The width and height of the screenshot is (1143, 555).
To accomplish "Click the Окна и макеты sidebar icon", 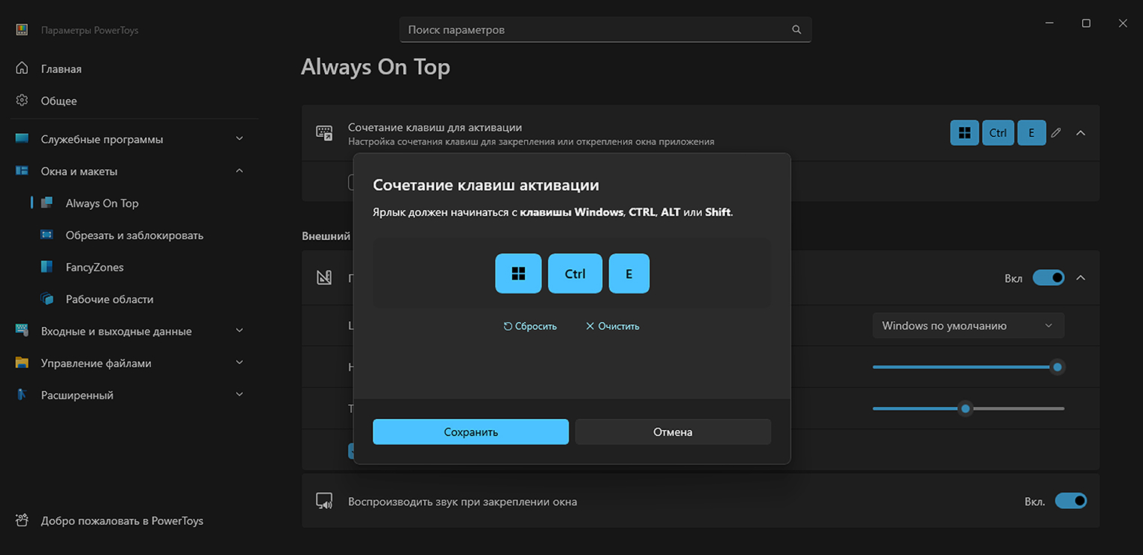I will 22,171.
